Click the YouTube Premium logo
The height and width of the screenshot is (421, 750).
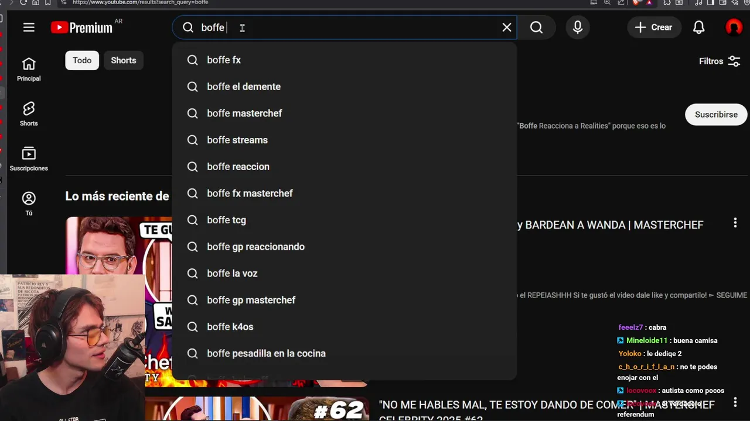tap(81, 27)
